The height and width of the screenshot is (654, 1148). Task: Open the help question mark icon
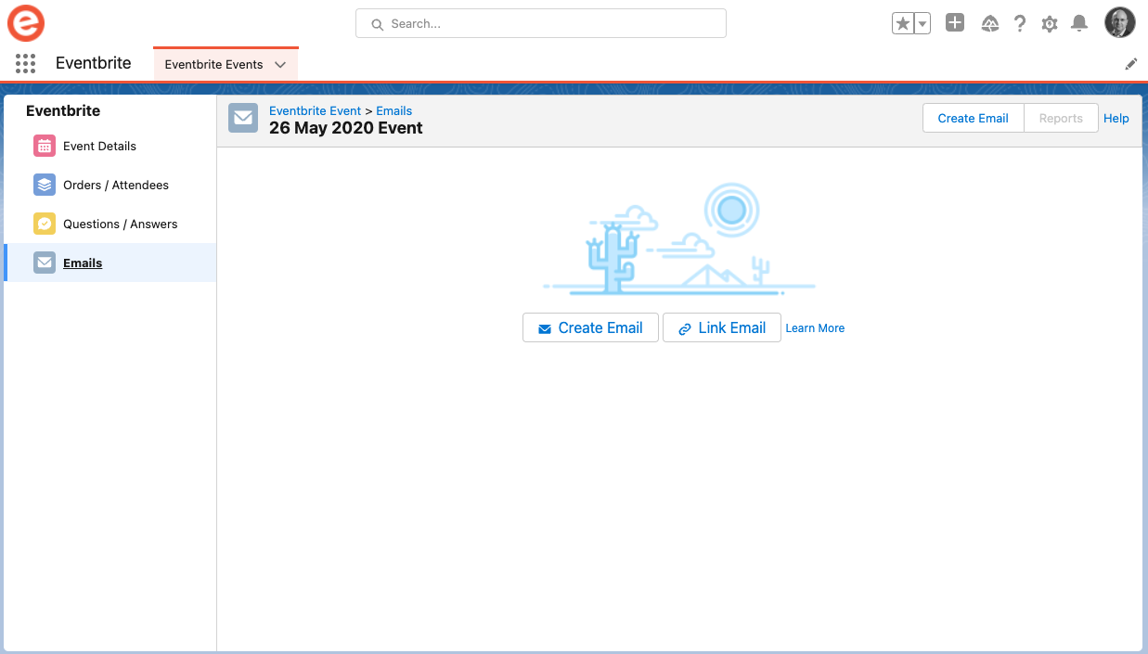point(1020,24)
